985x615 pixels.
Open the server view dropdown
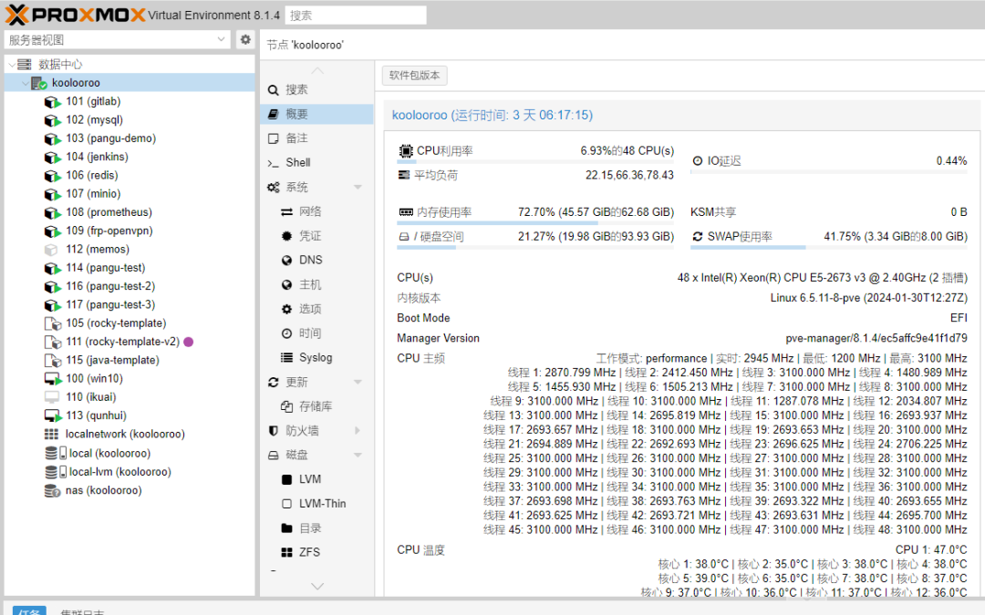point(223,40)
